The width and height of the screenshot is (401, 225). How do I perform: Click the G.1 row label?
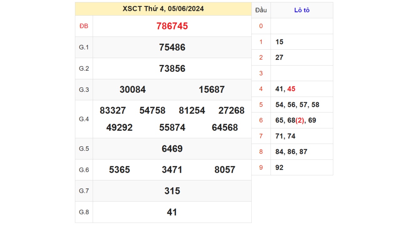(x=84, y=47)
